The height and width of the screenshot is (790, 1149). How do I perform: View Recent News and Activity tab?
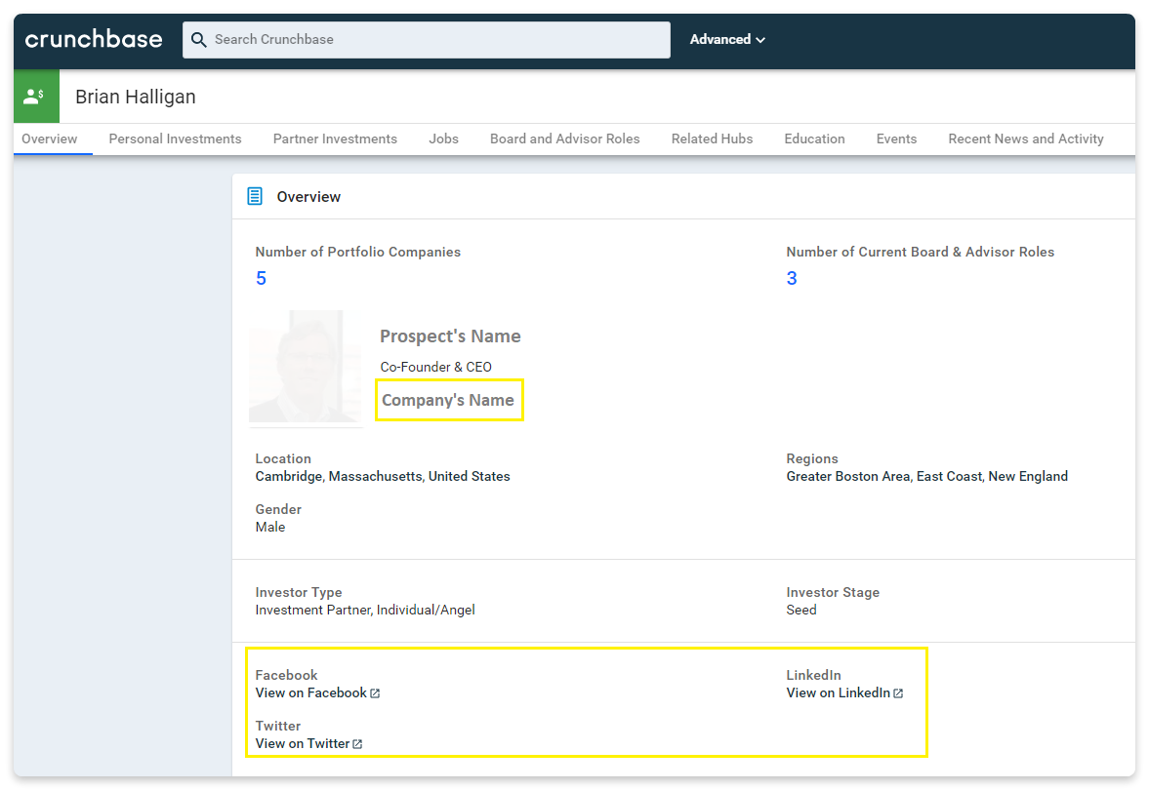click(1026, 139)
